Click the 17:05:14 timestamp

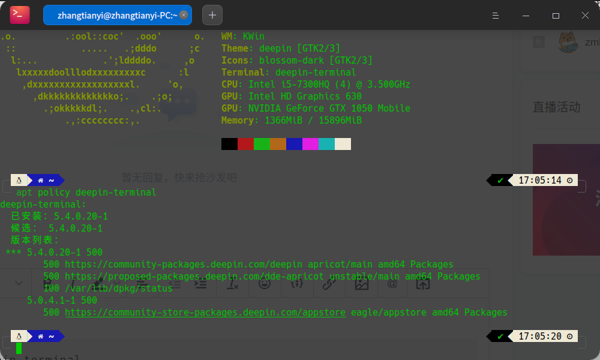[540, 180]
